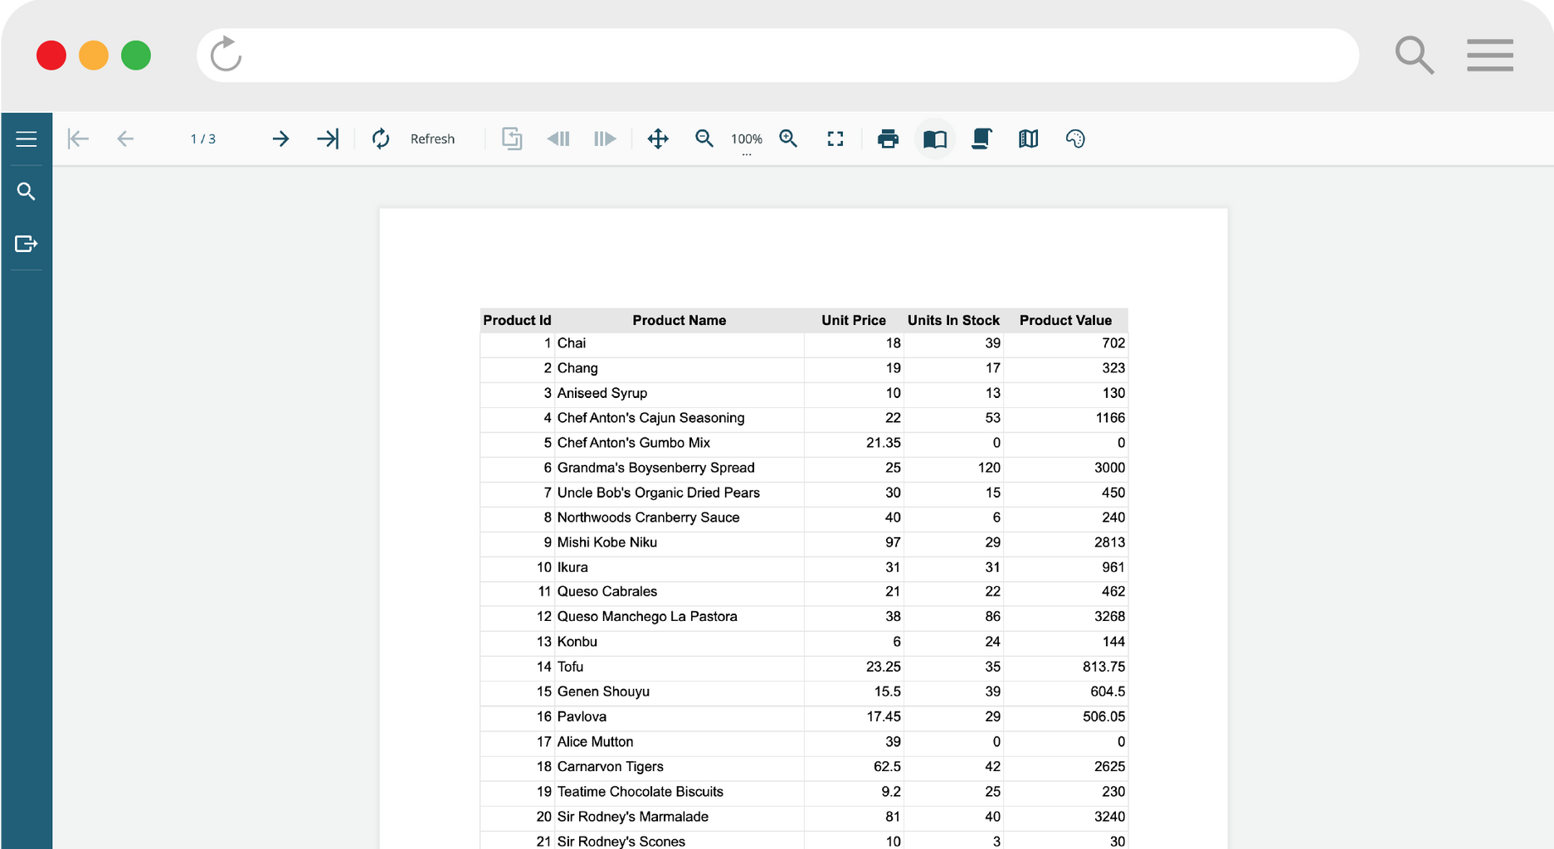Screen dimensions: 1554x849
Task: Click Northwoods Cranberry Sauce cell
Action: click(680, 517)
